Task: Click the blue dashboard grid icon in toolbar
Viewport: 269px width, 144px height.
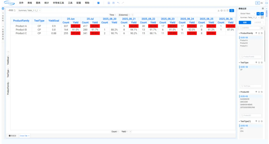Action: click(x=98, y=3)
